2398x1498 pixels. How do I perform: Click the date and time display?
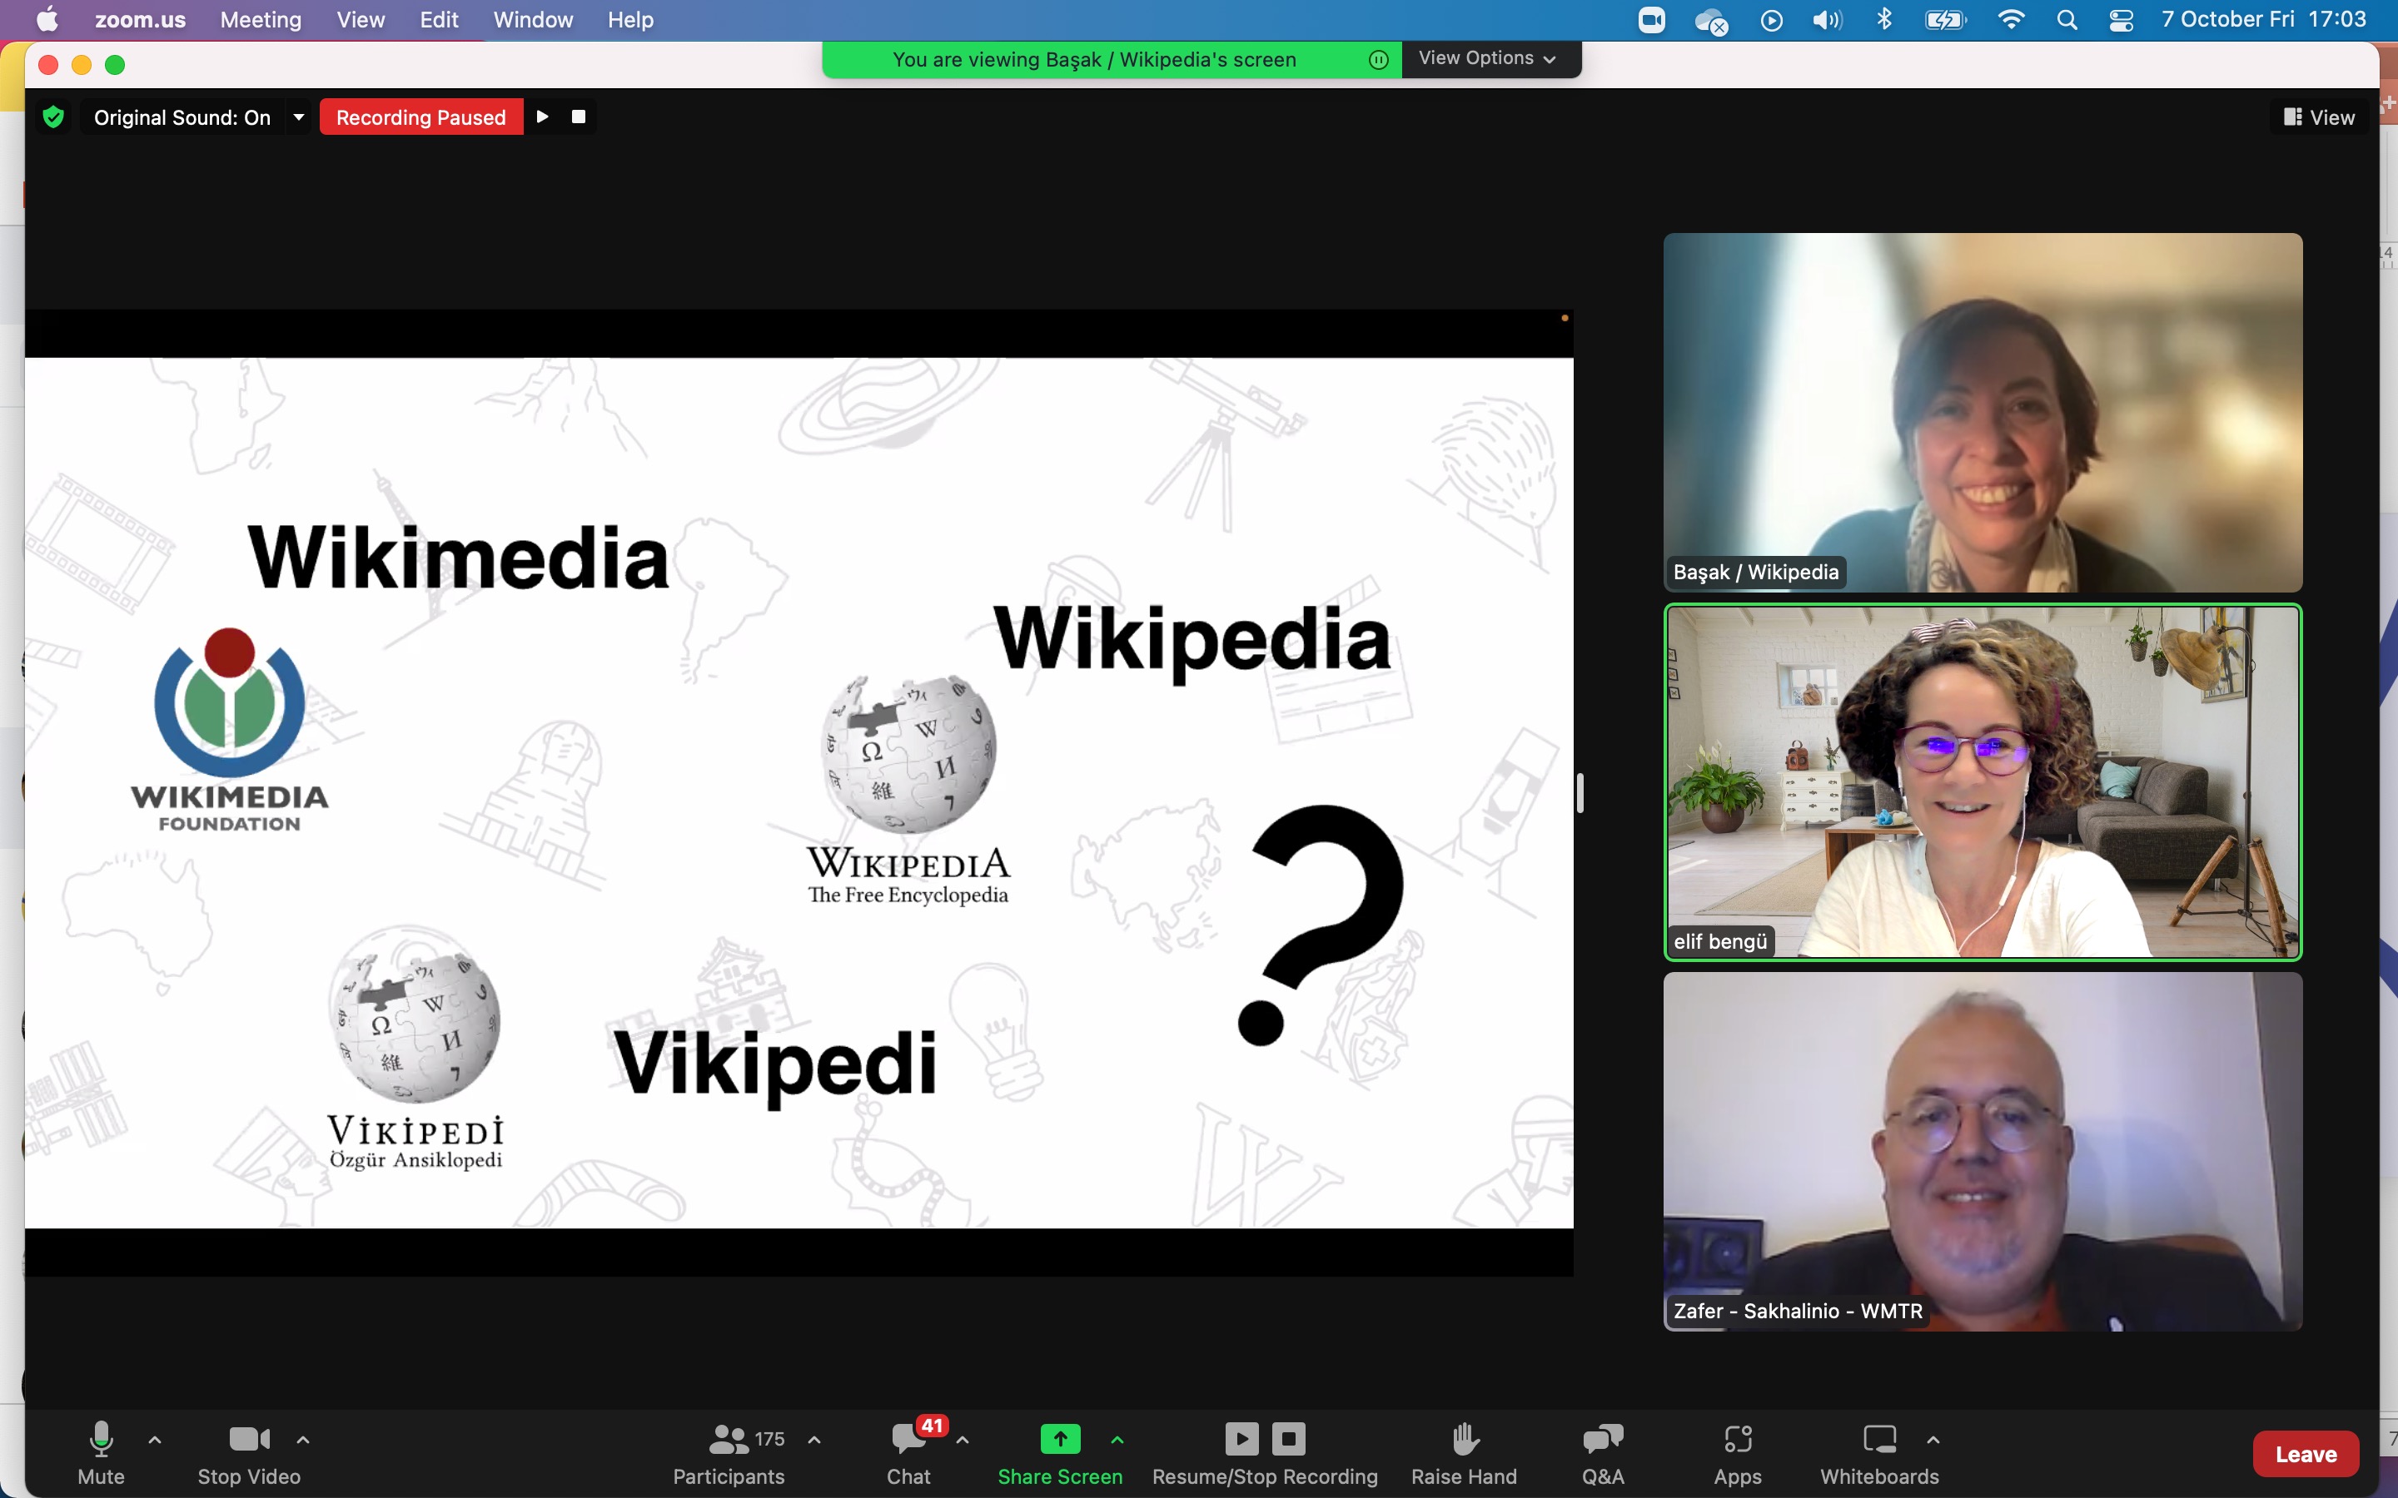pos(2263,20)
